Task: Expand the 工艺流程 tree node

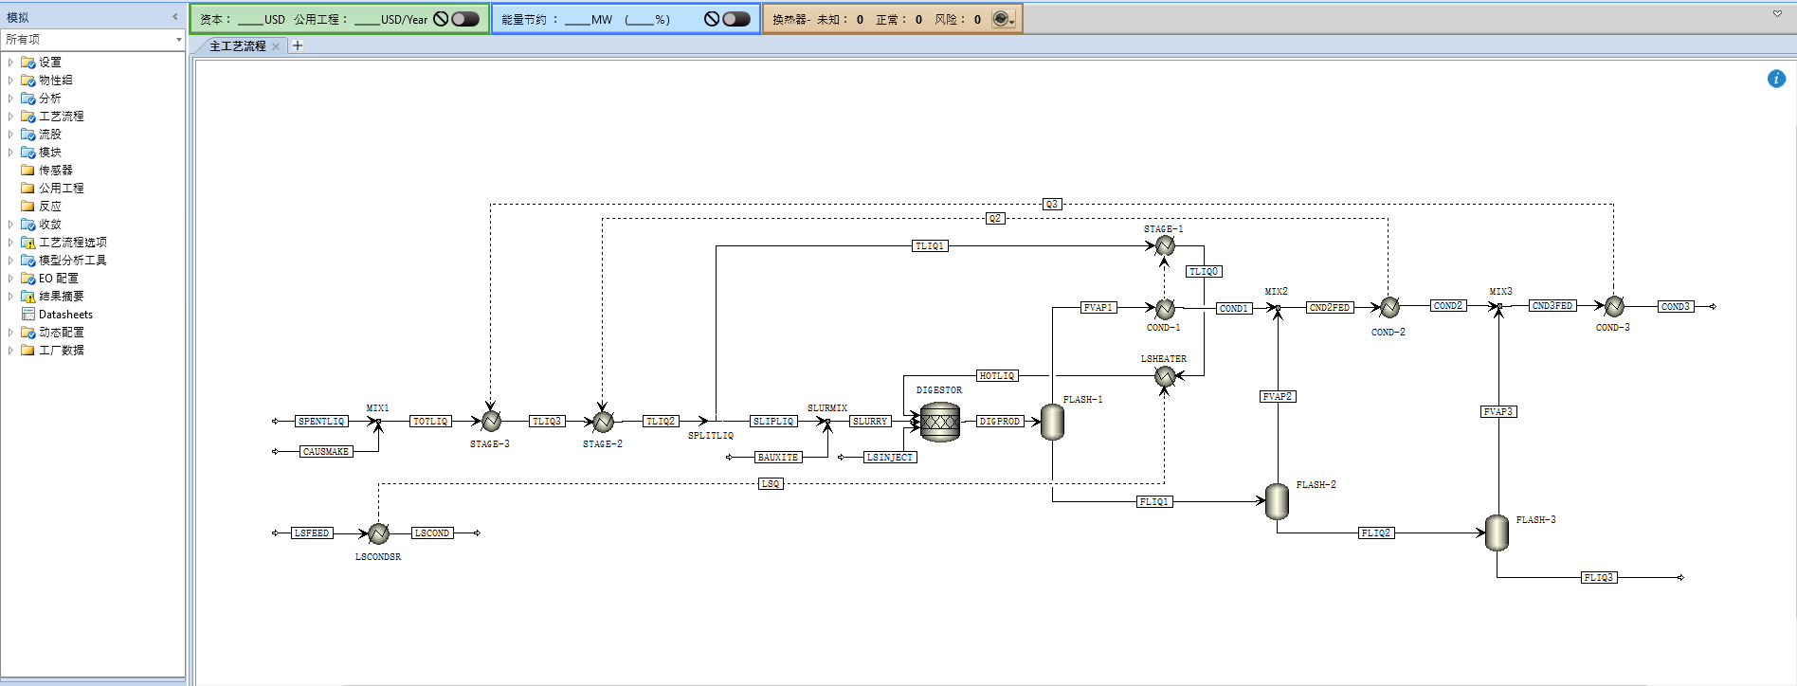Action: (10, 117)
